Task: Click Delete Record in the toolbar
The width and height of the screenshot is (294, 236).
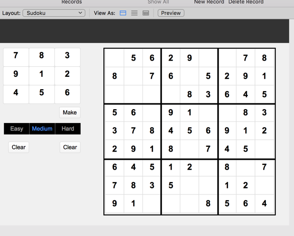Action: point(246,2)
